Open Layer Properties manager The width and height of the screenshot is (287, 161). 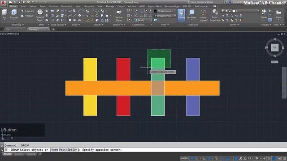[x=215, y=15]
